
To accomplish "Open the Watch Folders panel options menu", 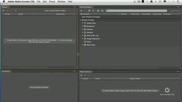I will pos(178,71).
